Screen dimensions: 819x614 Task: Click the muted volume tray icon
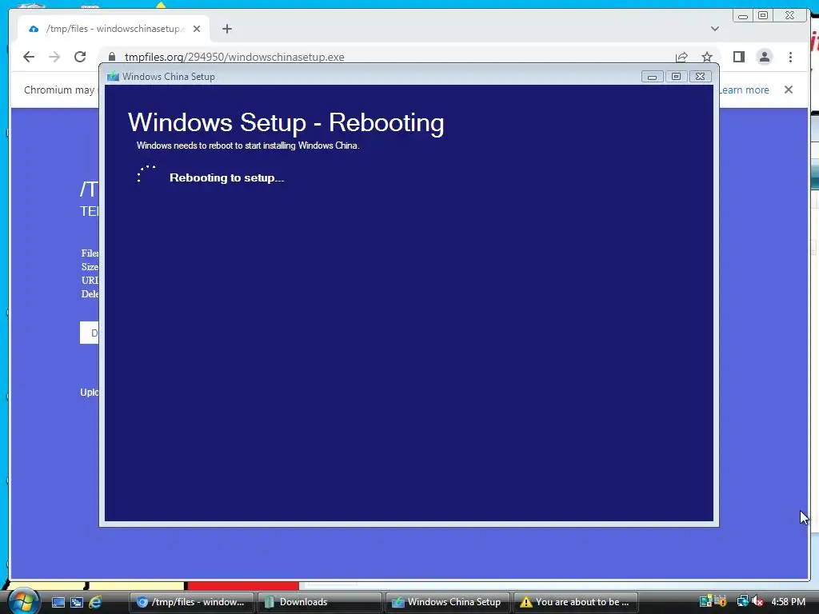[757, 601]
